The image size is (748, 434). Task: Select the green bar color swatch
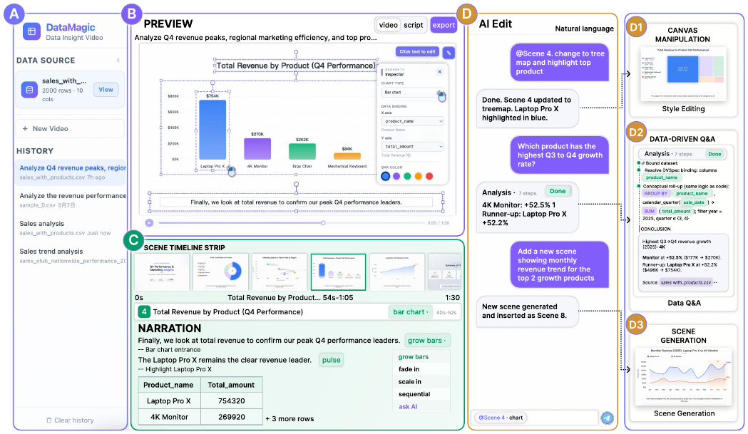407,177
